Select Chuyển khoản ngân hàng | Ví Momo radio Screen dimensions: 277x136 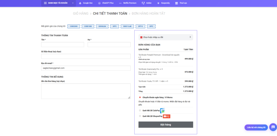[x=140, y=97]
